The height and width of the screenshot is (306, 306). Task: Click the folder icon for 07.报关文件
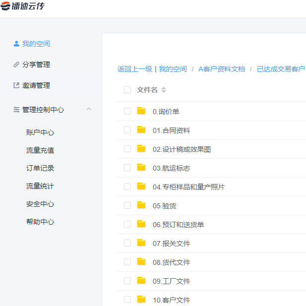coord(141,243)
